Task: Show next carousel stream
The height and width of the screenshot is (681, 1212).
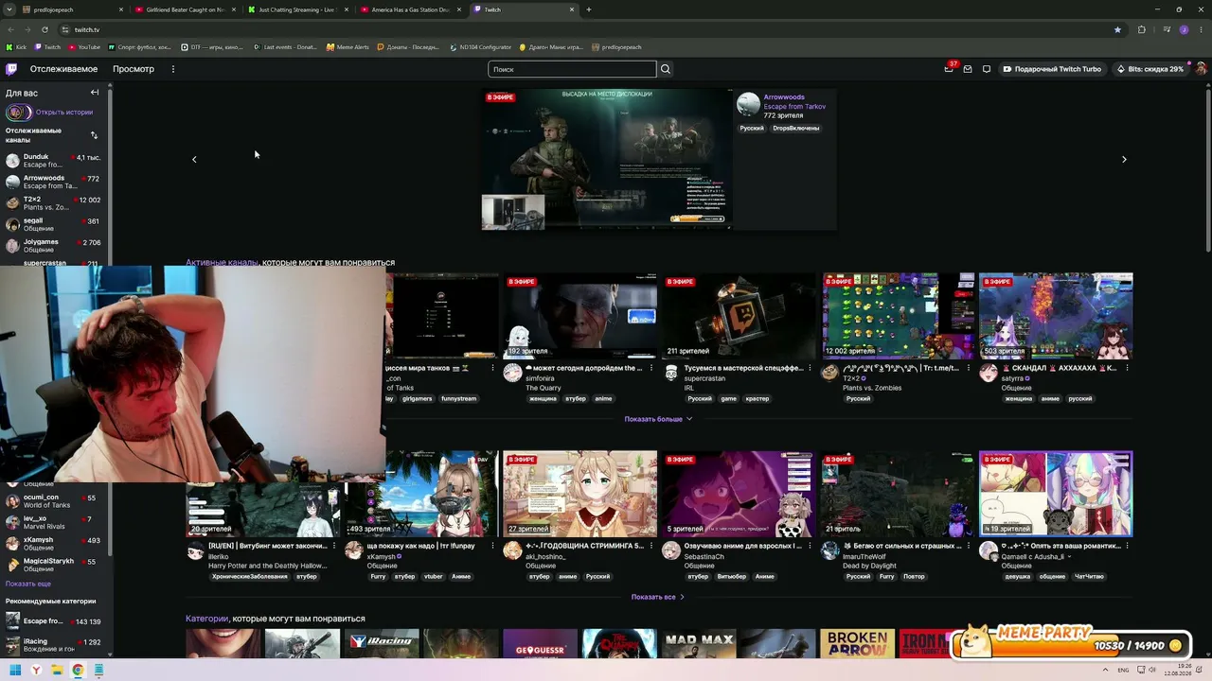Action: pyautogui.click(x=1124, y=159)
